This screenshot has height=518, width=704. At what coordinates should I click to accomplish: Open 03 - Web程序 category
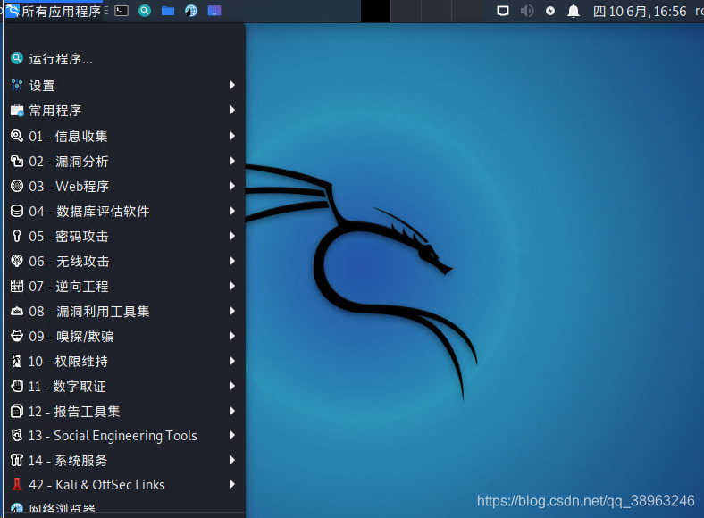[x=125, y=187]
